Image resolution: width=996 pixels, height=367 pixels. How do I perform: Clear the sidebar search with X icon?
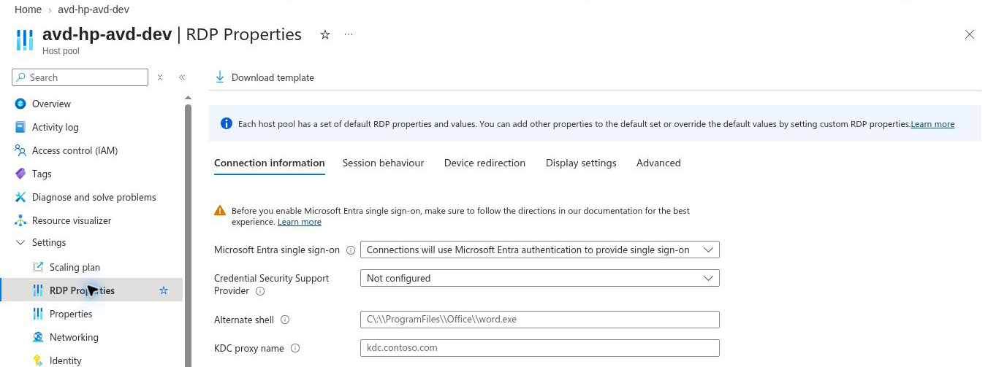coord(160,77)
